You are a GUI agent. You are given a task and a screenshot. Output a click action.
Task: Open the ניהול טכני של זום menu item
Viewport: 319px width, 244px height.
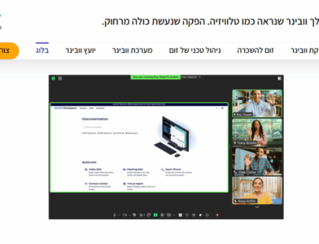click(x=195, y=50)
